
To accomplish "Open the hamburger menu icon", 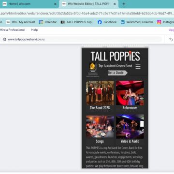I will pos(138,66).
